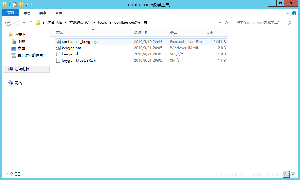Click the 收藏夹 star icon
Screen dimensions: 300x180
(11, 34)
